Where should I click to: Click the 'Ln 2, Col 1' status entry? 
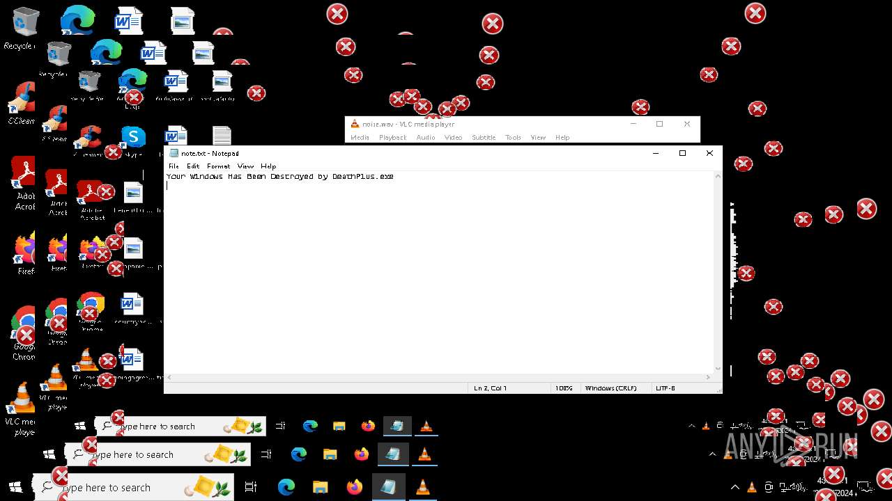point(491,388)
